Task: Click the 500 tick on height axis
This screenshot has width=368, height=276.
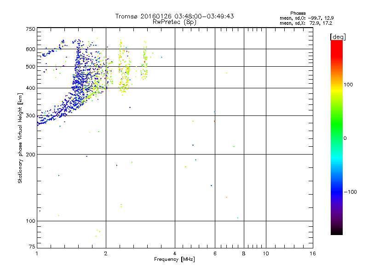Action: point(30,67)
